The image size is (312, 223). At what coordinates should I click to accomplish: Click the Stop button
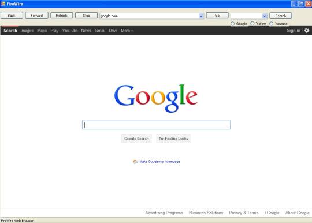(86, 16)
